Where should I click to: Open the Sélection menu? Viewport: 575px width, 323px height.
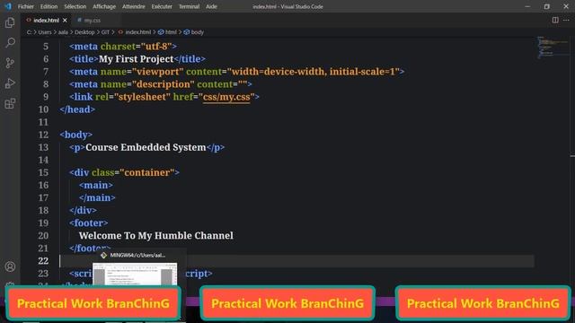75,6
